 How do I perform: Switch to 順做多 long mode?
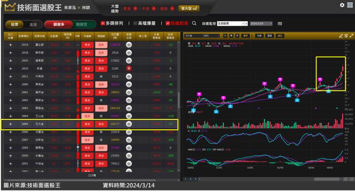pyautogui.click(x=59, y=25)
